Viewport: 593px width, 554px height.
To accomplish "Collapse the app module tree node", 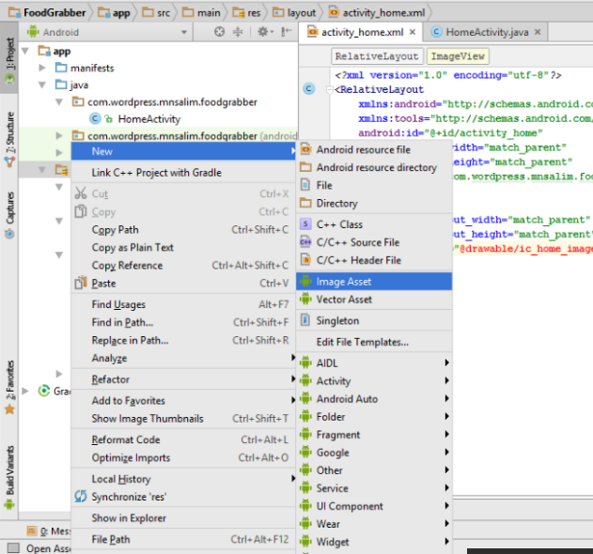I will click(x=25, y=51).
